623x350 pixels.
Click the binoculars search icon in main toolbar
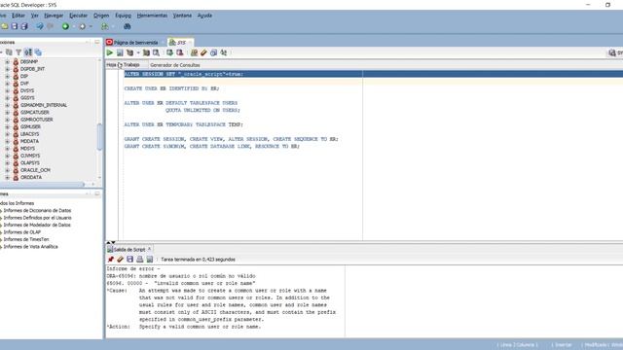(128, 26)
